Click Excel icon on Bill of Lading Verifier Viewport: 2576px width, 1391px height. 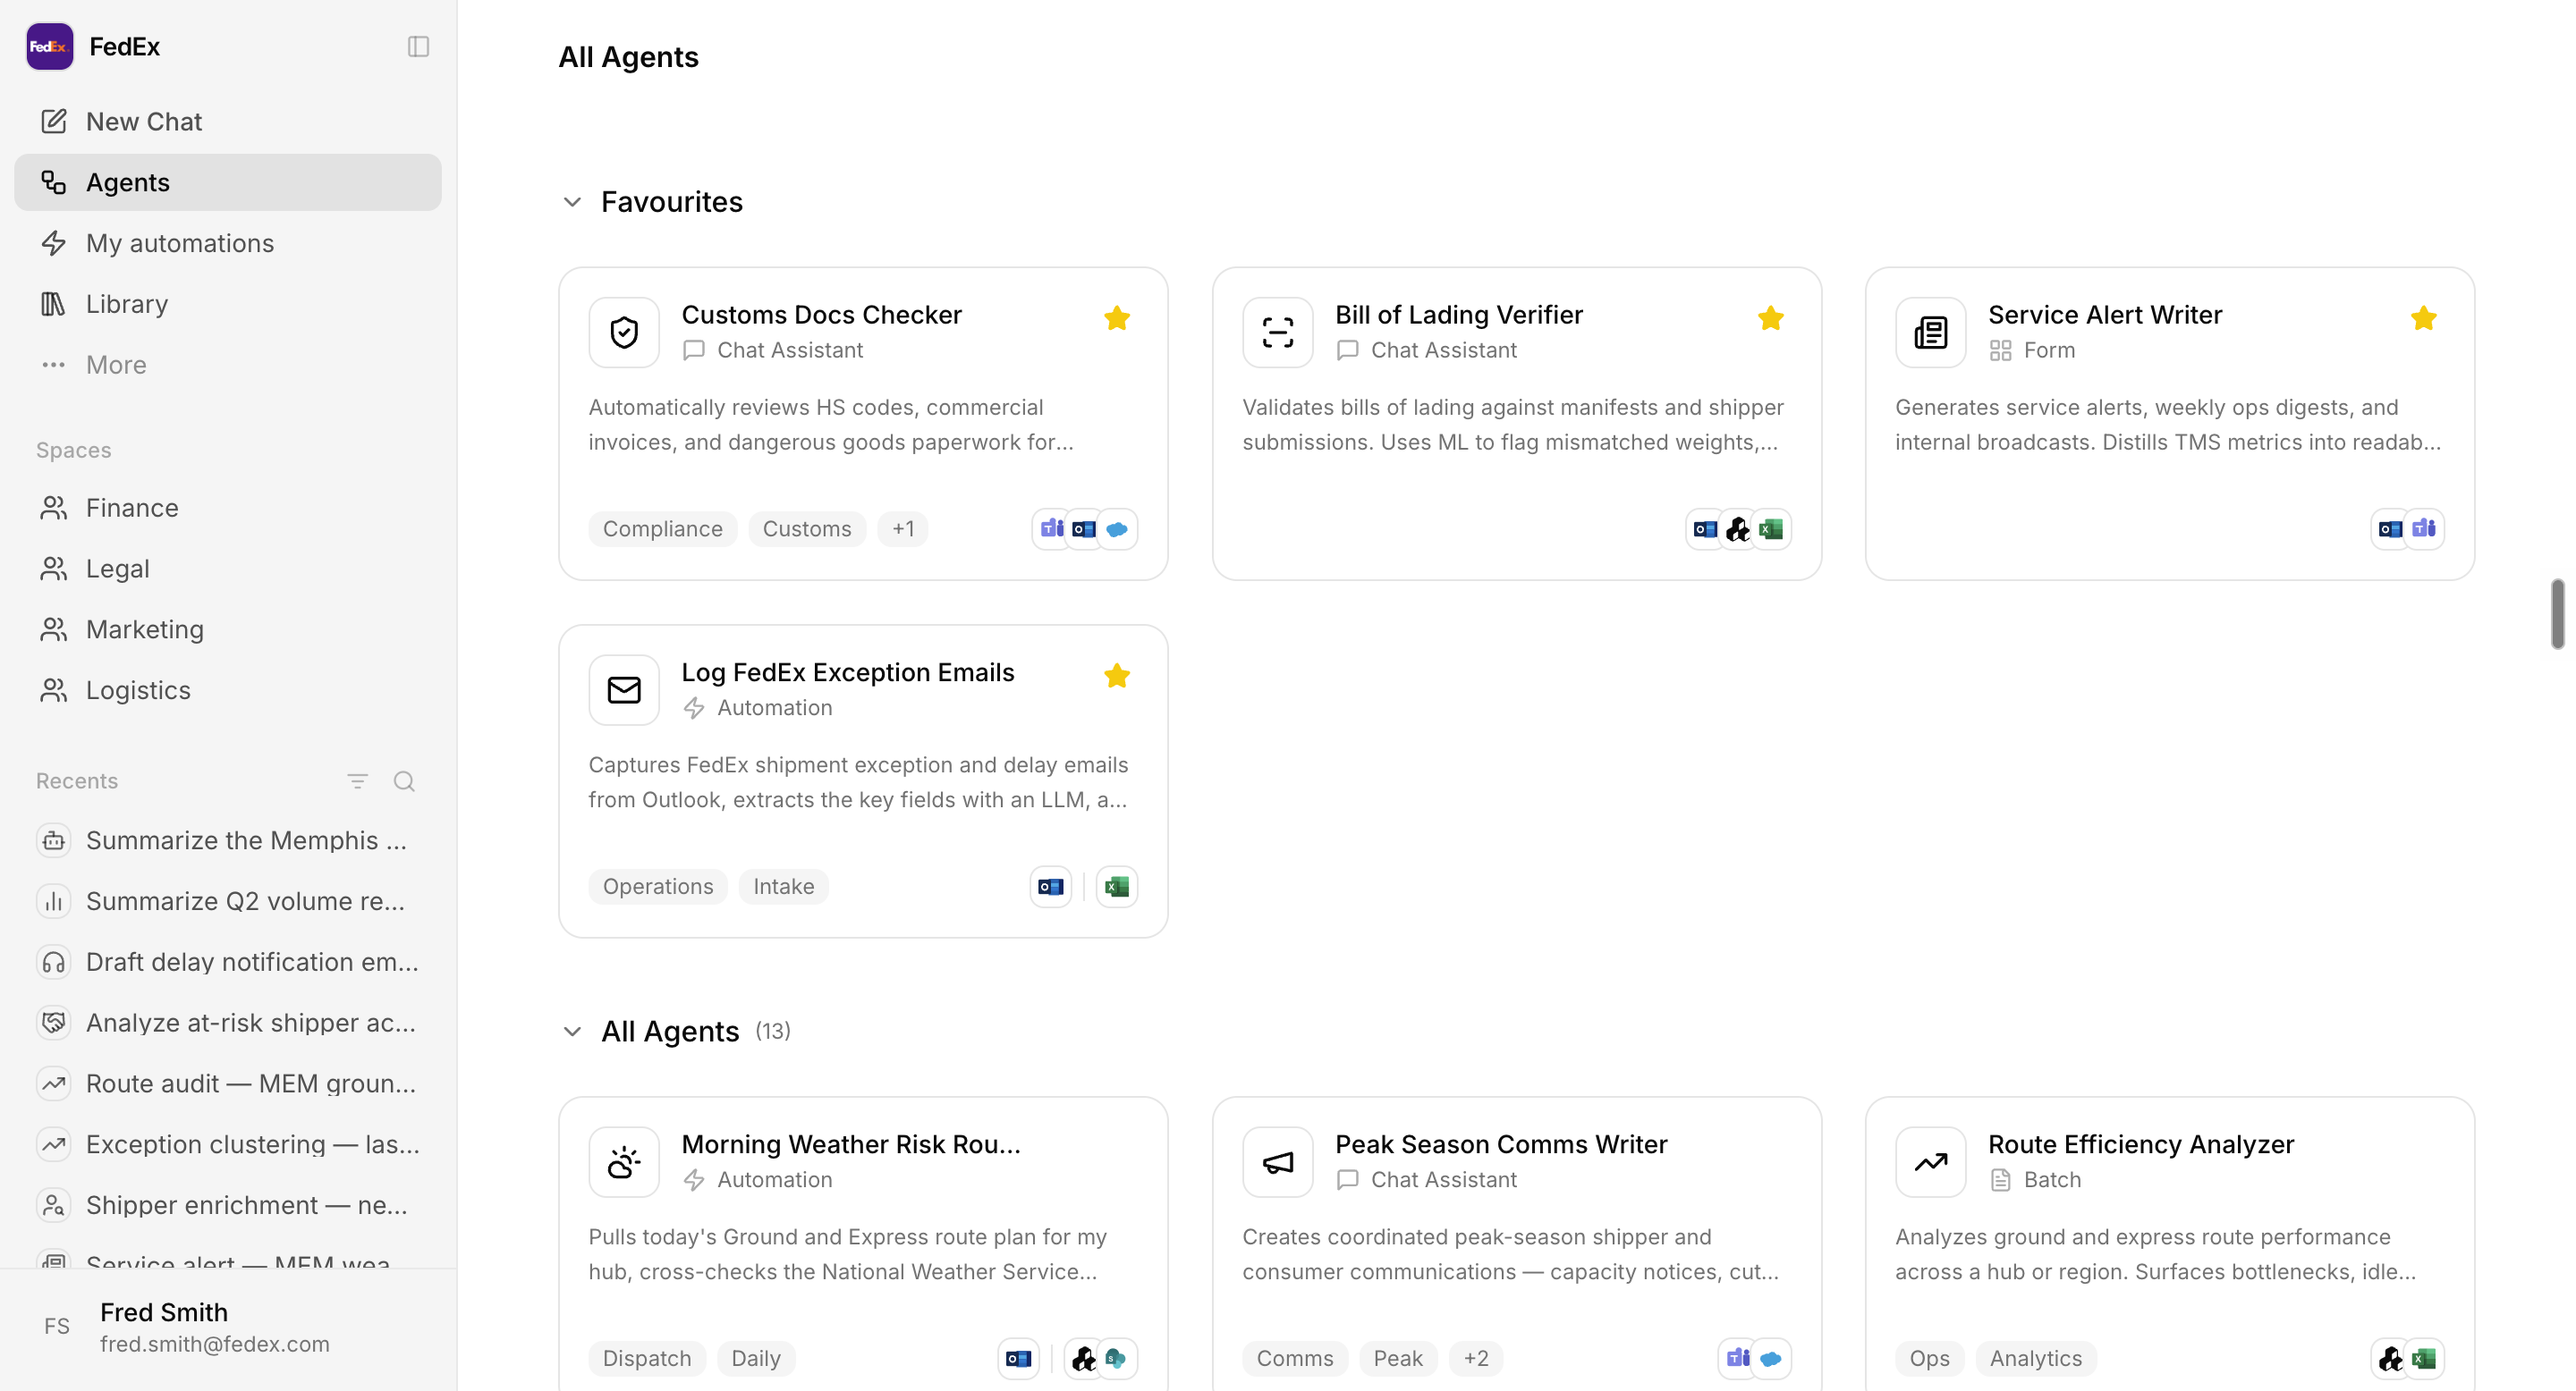1771,529
